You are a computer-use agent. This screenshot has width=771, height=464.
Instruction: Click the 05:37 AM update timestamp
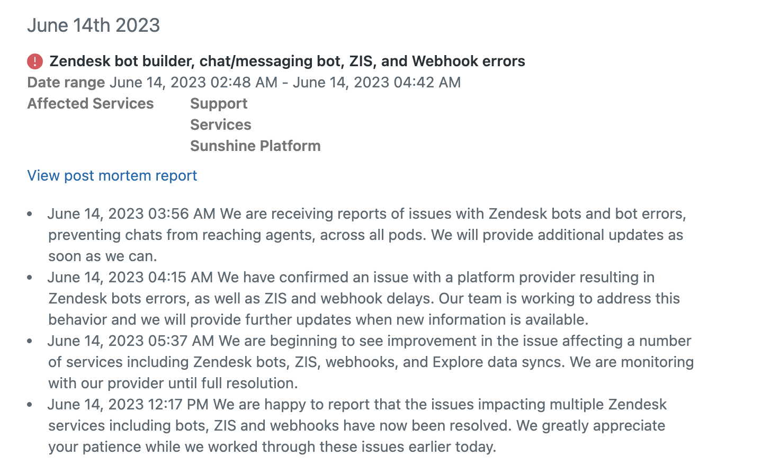coord(181,341)
